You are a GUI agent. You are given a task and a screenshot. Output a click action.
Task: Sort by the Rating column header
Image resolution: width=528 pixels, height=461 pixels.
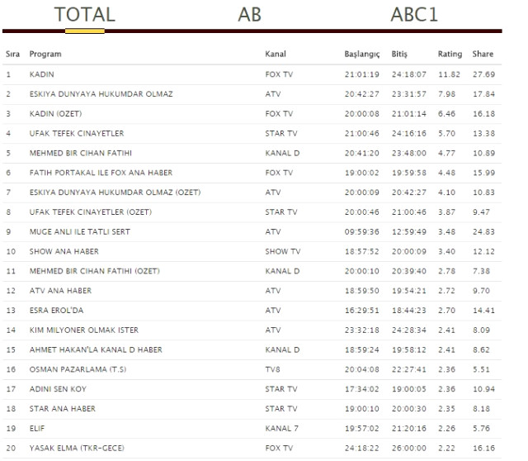450,54
